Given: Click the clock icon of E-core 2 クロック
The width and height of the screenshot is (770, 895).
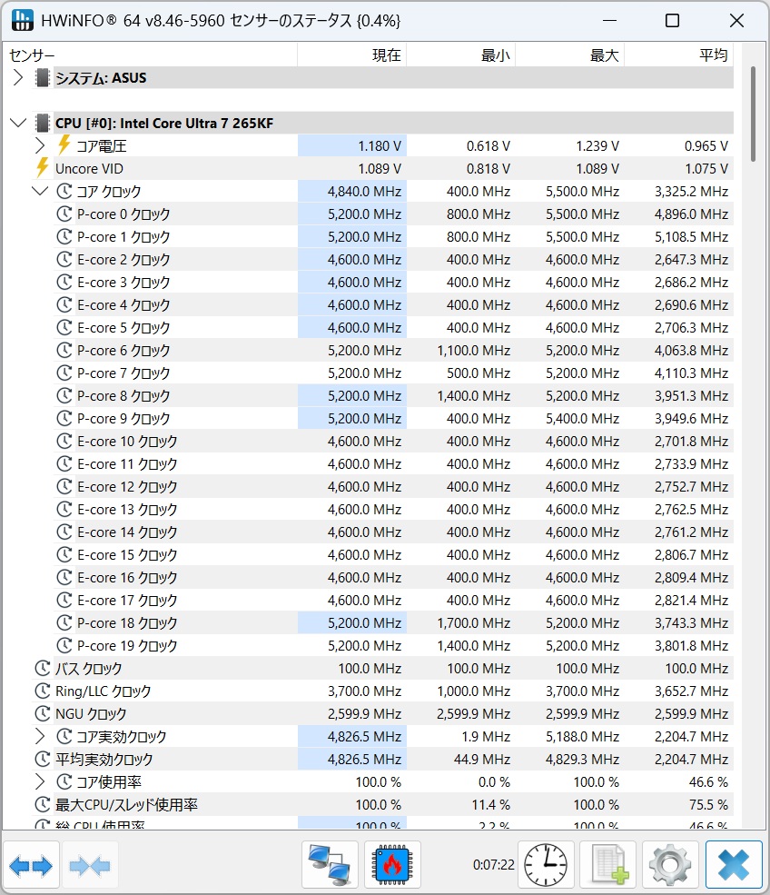Looking at the screenshot, I should click(64, 259).
